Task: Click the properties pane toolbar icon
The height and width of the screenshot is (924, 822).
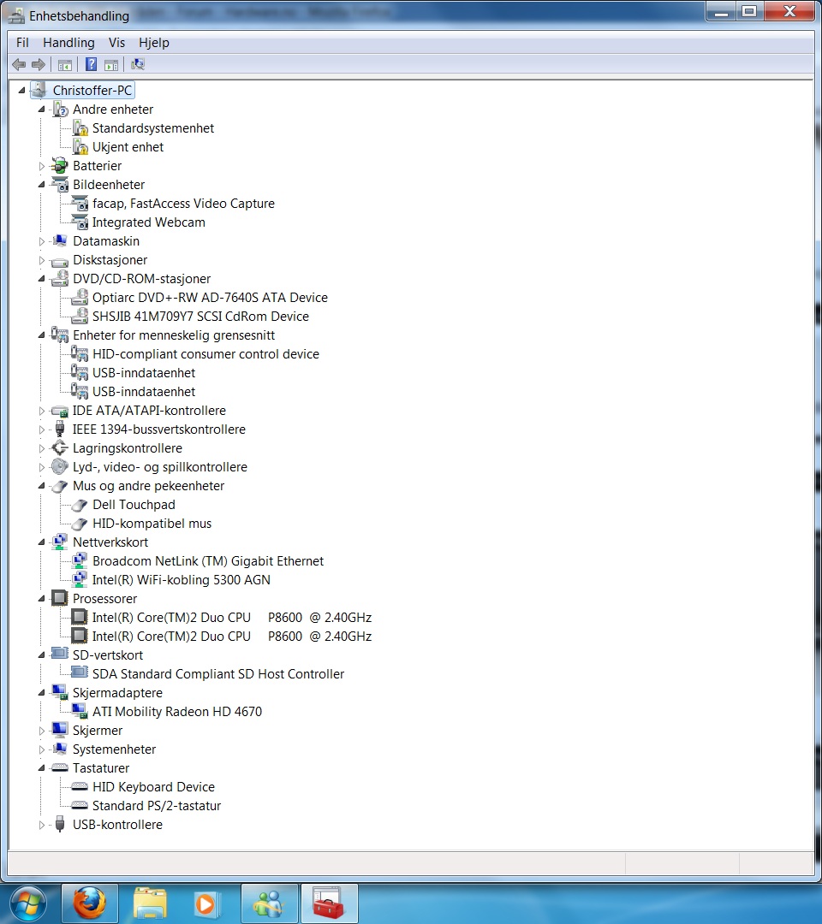Action: pyautogui.click(x=110, y=65)
